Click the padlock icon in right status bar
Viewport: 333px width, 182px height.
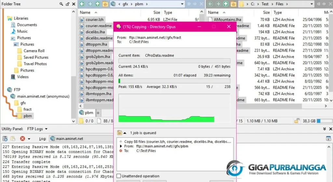pyautogui.click(x=297, y=121)
